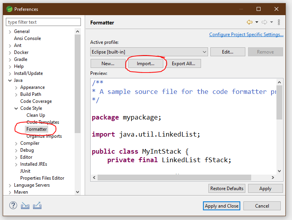
Task: Click 'public class MyIntStack {' preview line
Action: pos(140,151)
